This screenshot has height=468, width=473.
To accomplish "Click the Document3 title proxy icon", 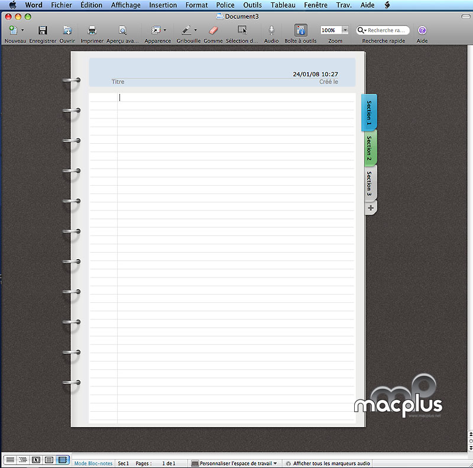I will click(x=220, y=17).
